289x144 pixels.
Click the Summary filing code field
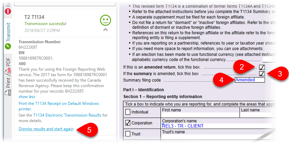[249, 80]
